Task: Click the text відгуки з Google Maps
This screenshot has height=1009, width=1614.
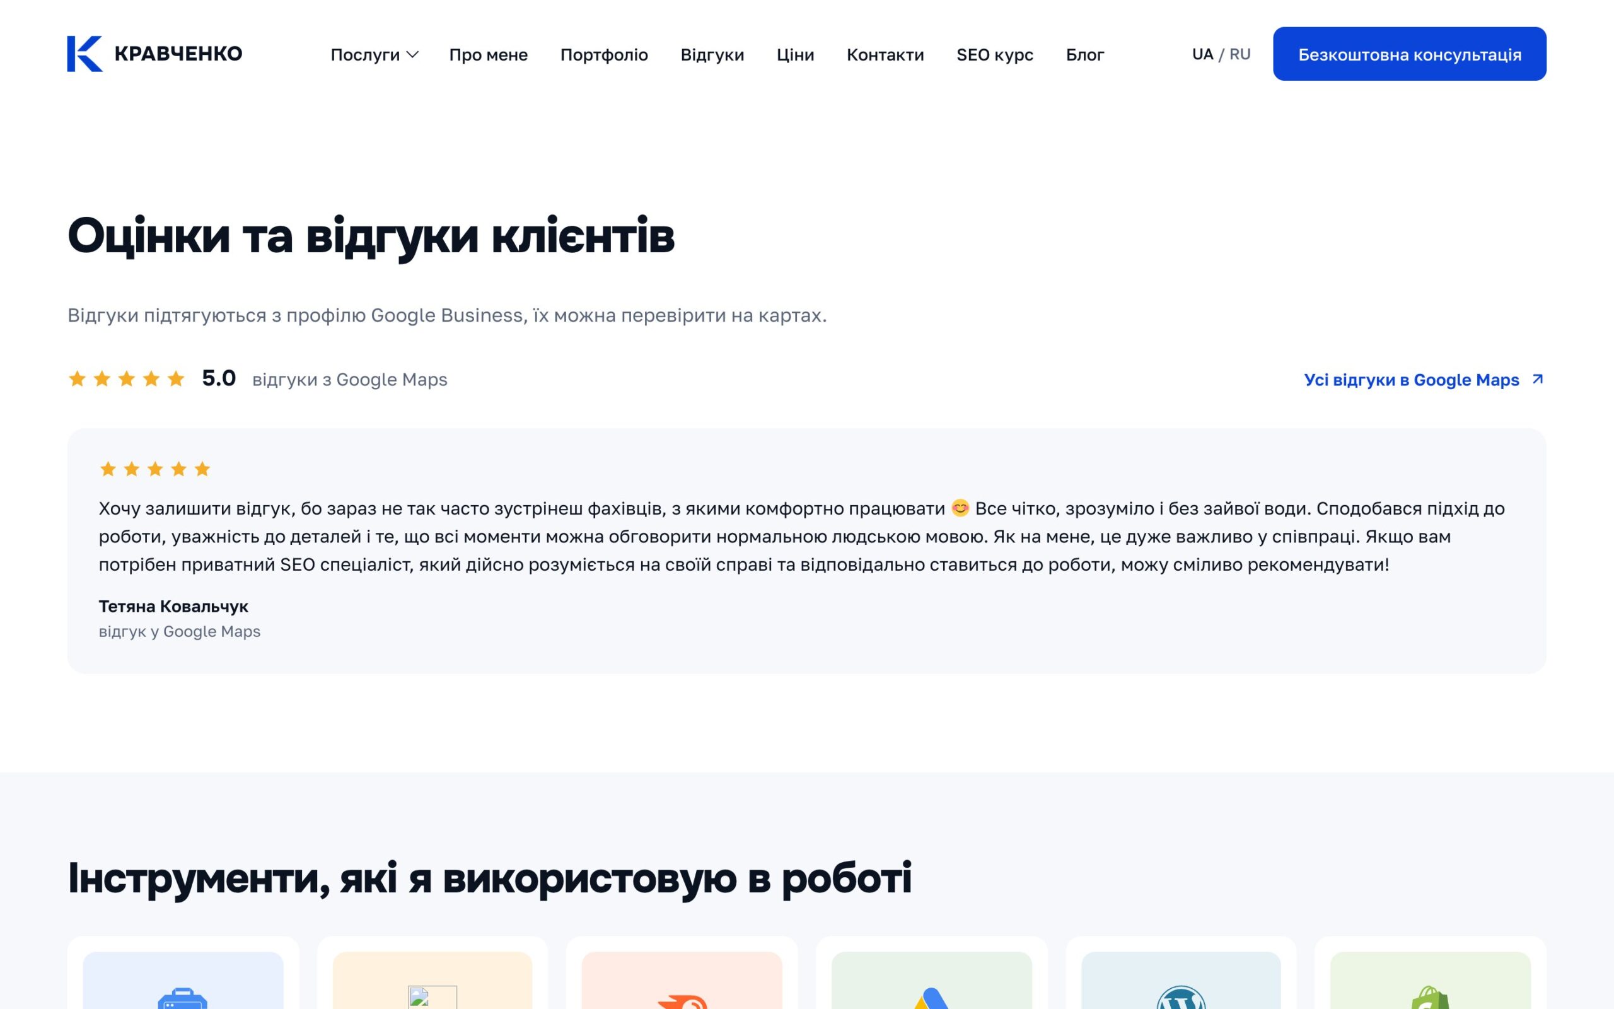Action: 349,380
